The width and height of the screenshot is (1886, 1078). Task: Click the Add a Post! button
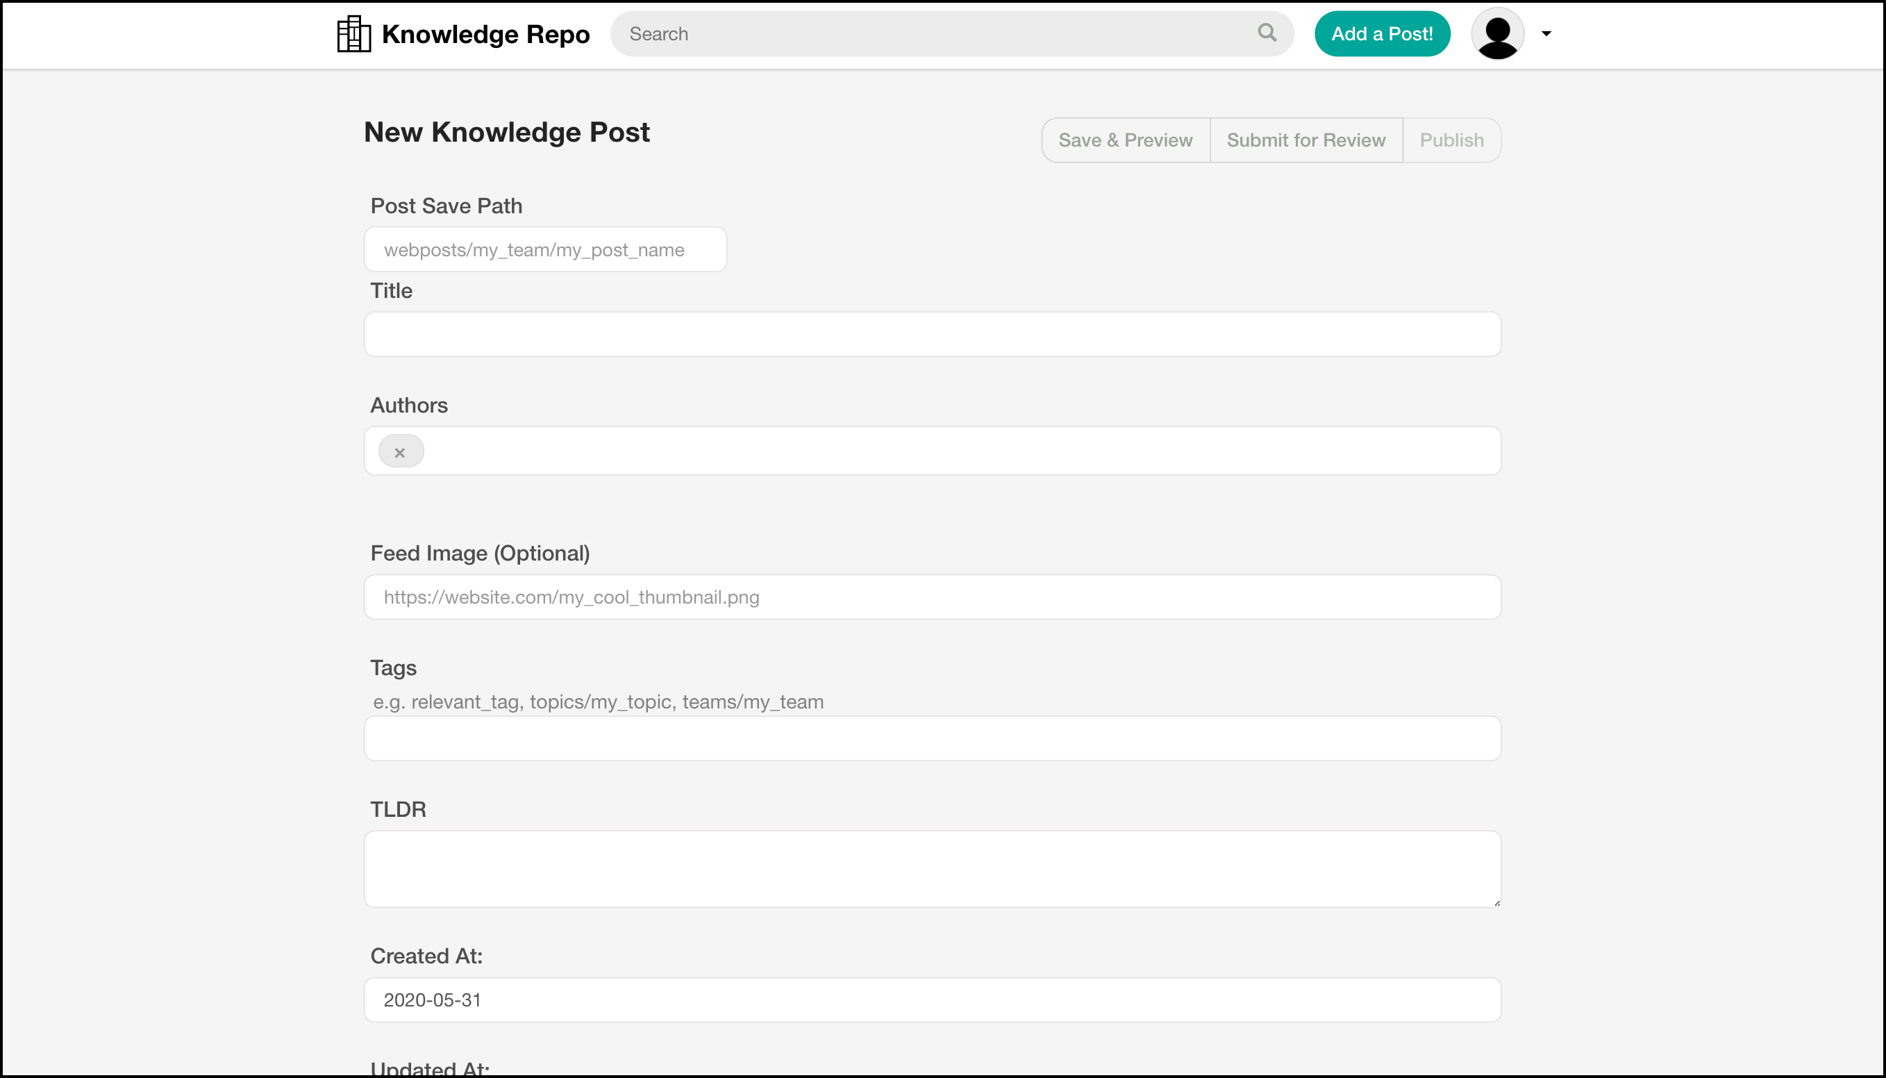1381,34
